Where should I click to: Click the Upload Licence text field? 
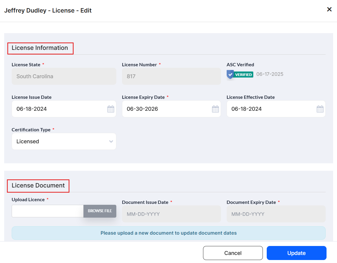[47, 211]
